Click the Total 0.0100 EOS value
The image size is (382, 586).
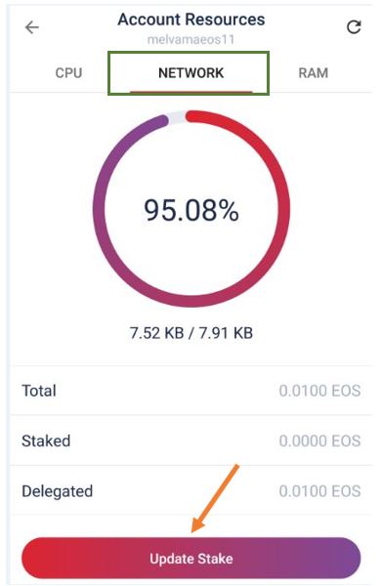[x=319, y=391]
